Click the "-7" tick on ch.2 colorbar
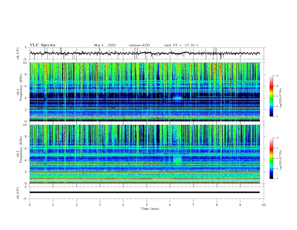The height and width of the screenshot is (230, 297). tap(277, 179)
